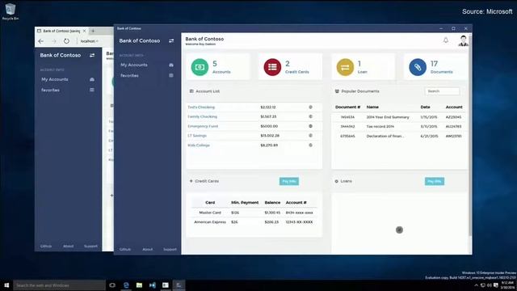
Task: Open Ted's Checking account link
Action: [x=201, y=108]
